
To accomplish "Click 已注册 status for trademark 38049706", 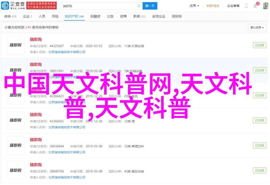I will (x=260, y=171).
